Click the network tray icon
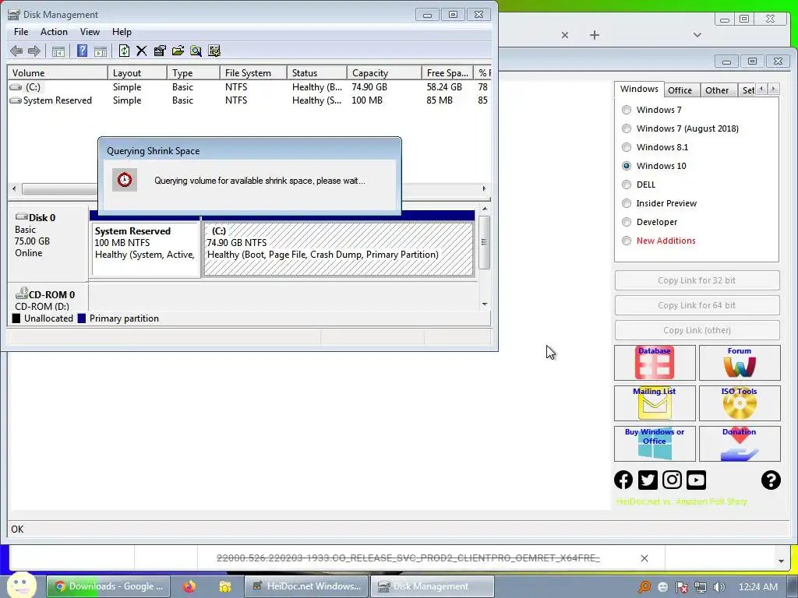This screenshot has width=798, height=598. pos(701,587)
